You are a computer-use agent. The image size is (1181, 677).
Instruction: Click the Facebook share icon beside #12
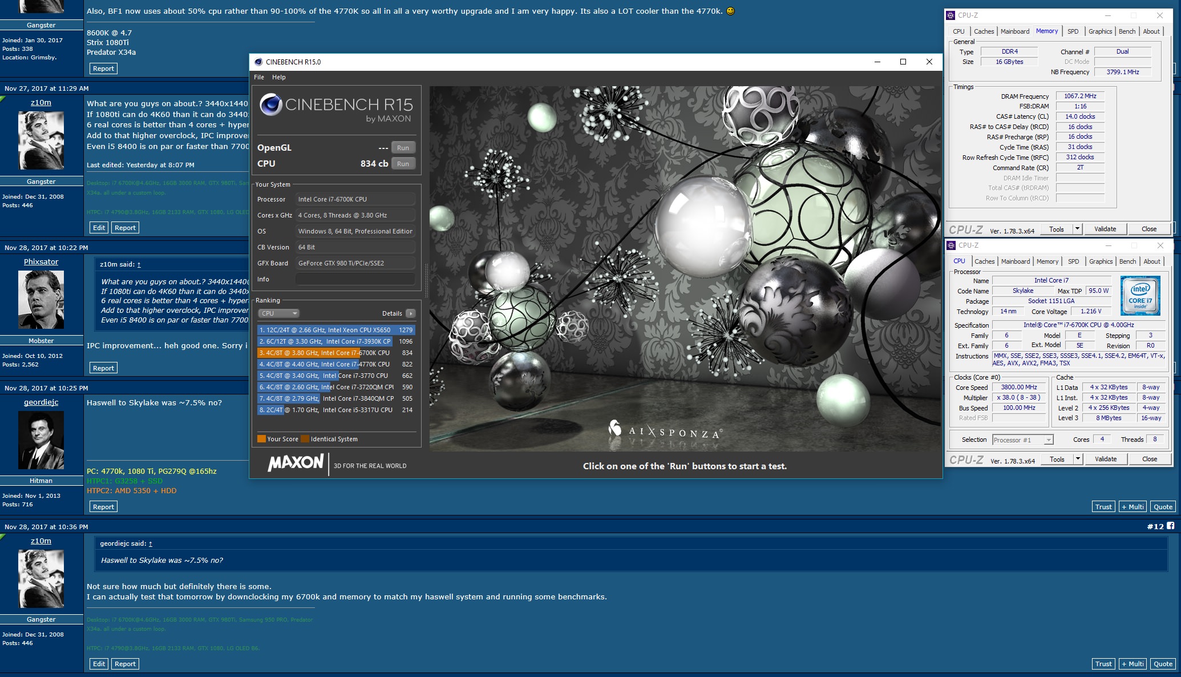[1170, 526]
